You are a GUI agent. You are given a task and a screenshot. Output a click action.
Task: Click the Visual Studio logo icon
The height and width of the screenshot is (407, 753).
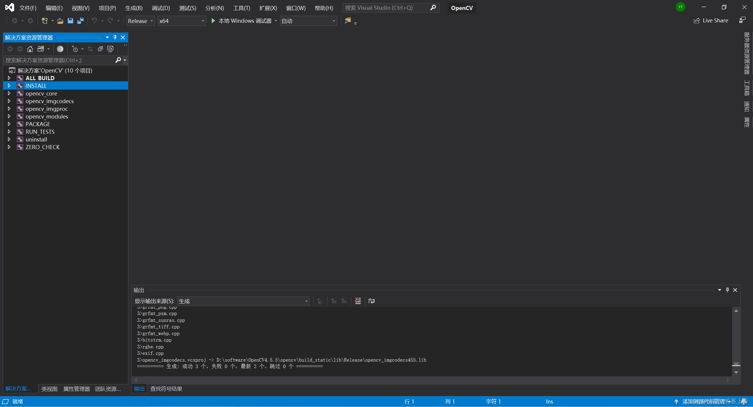(x=9, y=7)
